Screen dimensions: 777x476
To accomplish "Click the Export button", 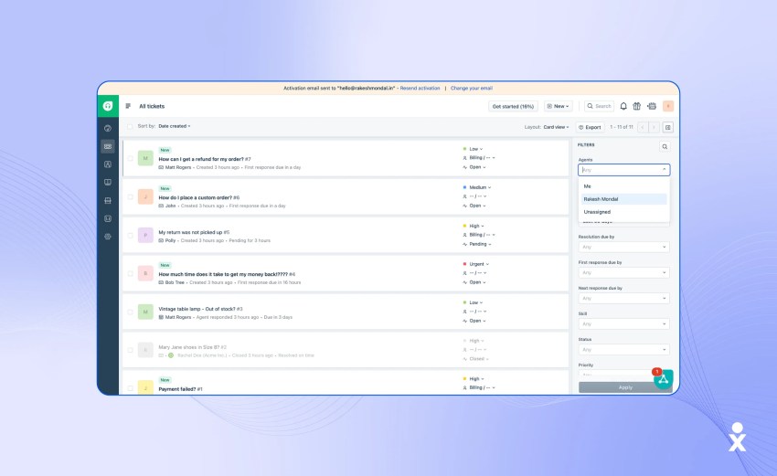I will point(590,127).
